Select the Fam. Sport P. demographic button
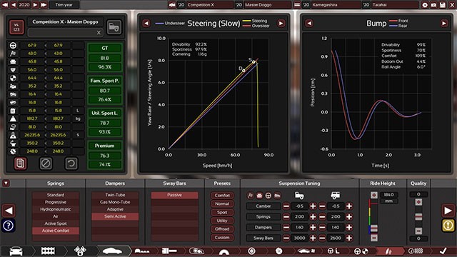The height and width of the screenshot is (257, 457). click(105, 81)
